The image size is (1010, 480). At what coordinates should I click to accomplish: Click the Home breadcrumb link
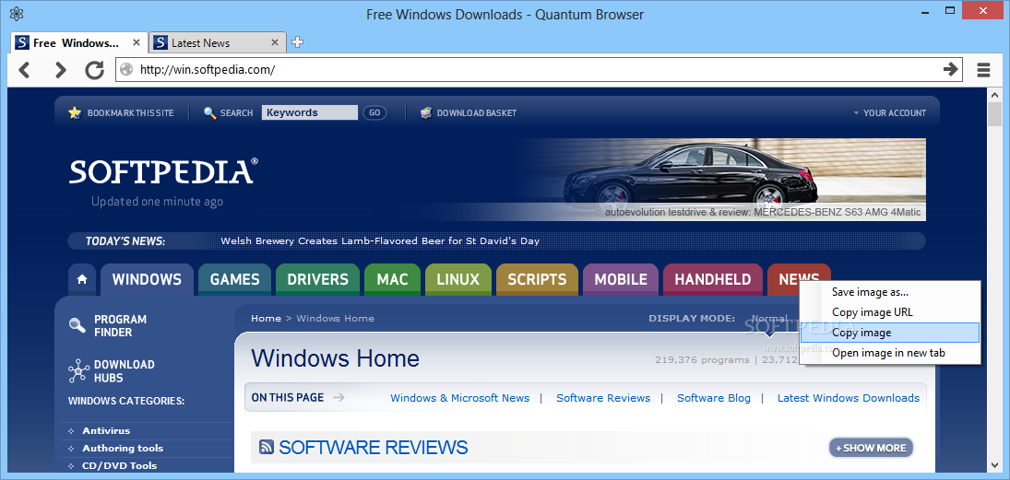point(266,318)
